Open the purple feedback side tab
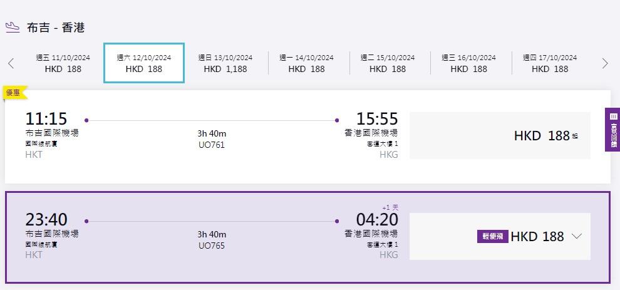The height and width of the screenshot is (290, 620). click(612, 130)
